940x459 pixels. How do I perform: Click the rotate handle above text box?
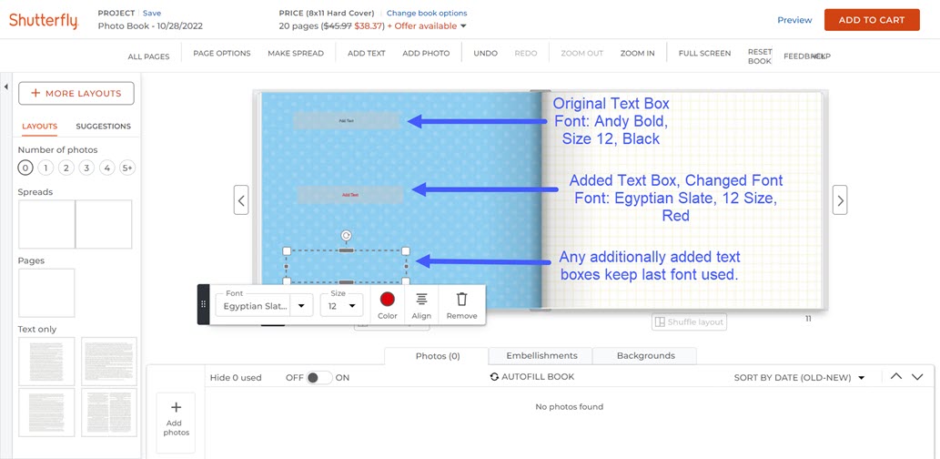346,236
